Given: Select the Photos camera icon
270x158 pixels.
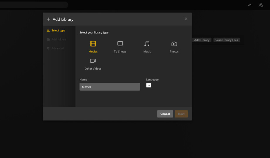Looking at the screenshot, I should click(x=174, y=44).
